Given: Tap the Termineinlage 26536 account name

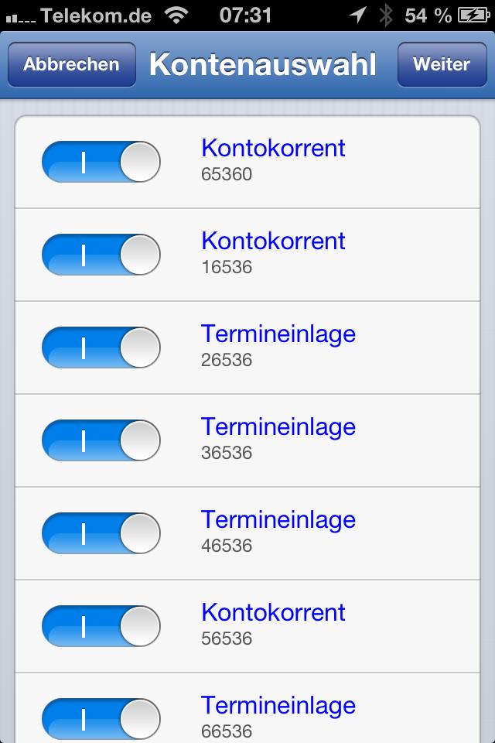Looking at the screenshot, I should (278, 334).
